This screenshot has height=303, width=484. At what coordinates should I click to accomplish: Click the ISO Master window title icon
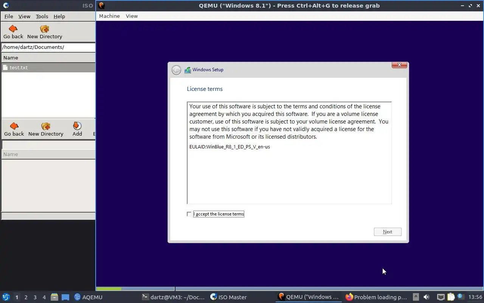6,5
